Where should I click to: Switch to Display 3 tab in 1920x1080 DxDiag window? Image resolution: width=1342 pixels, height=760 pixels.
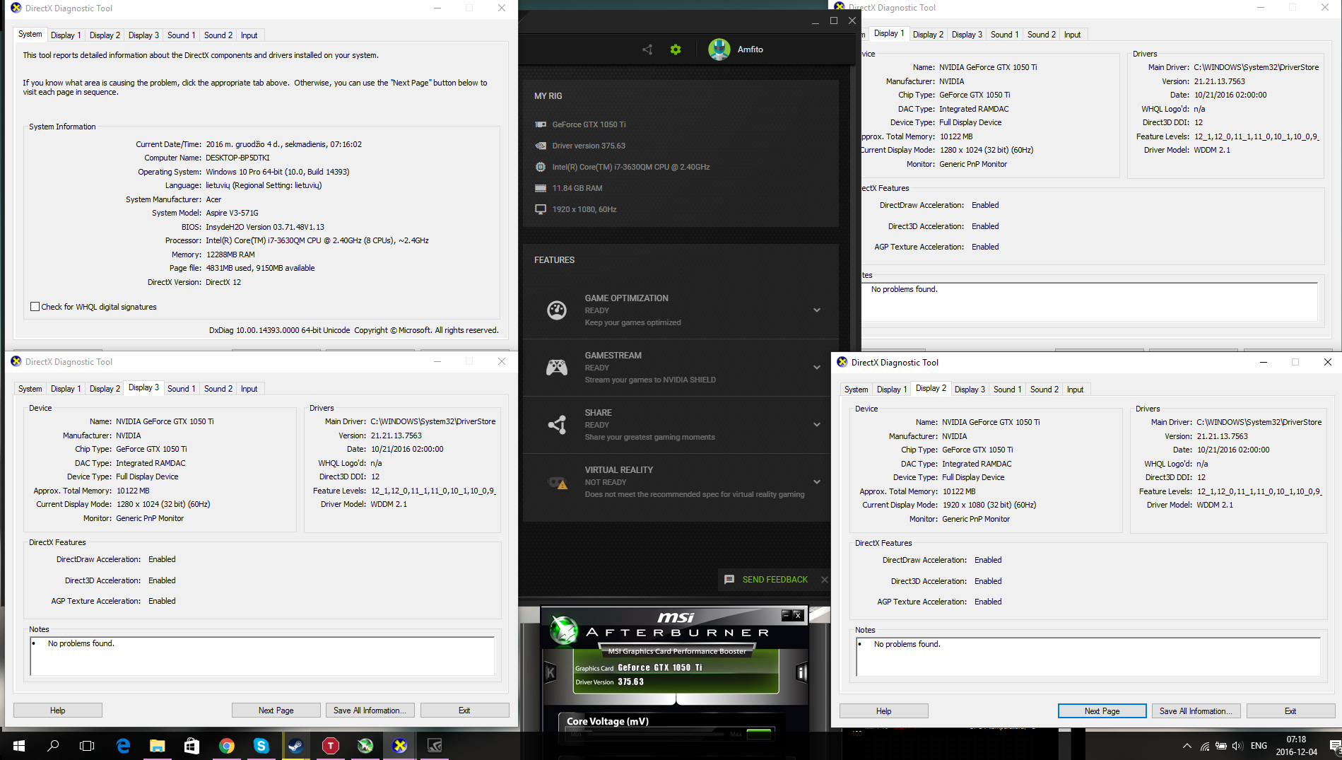[x=970, y=390]
